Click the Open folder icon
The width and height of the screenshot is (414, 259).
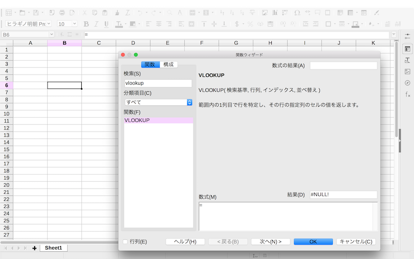pyautogui.click(x=22, y=12)
